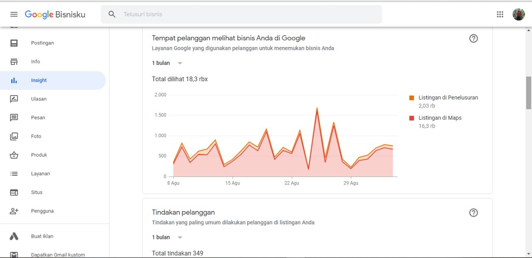The width and height of the screenshot is (532, 258).
Task: Click the Pengguna add-person icon
Action: click(x=14, y=211)
